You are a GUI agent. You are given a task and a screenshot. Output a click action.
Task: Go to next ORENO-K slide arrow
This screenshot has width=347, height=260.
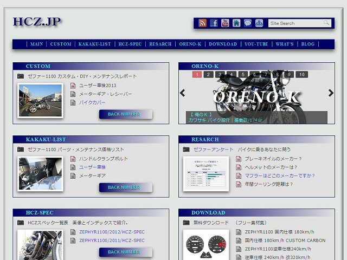[331, 93]
